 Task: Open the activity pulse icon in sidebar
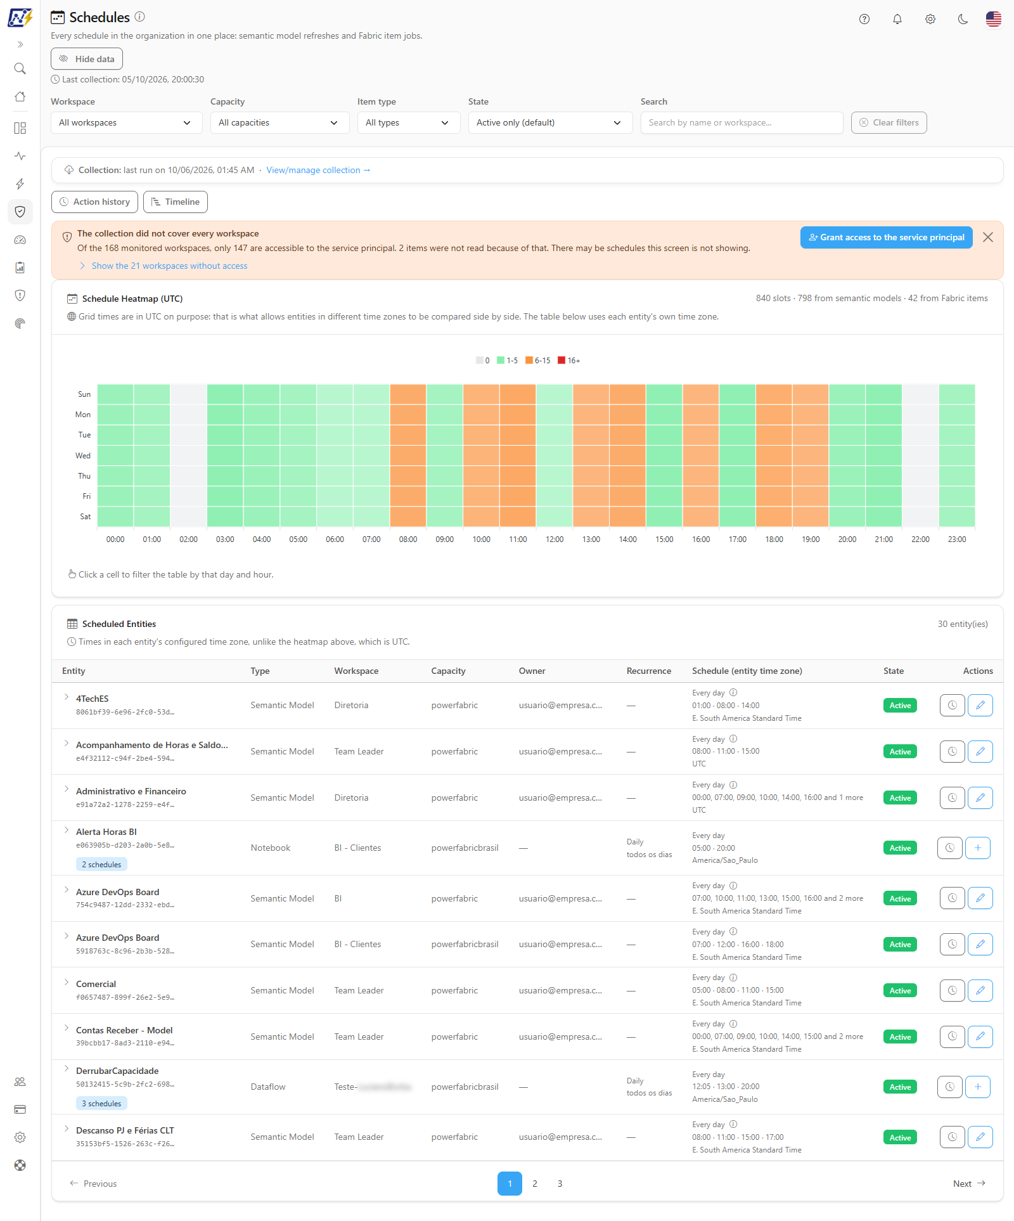20,156
